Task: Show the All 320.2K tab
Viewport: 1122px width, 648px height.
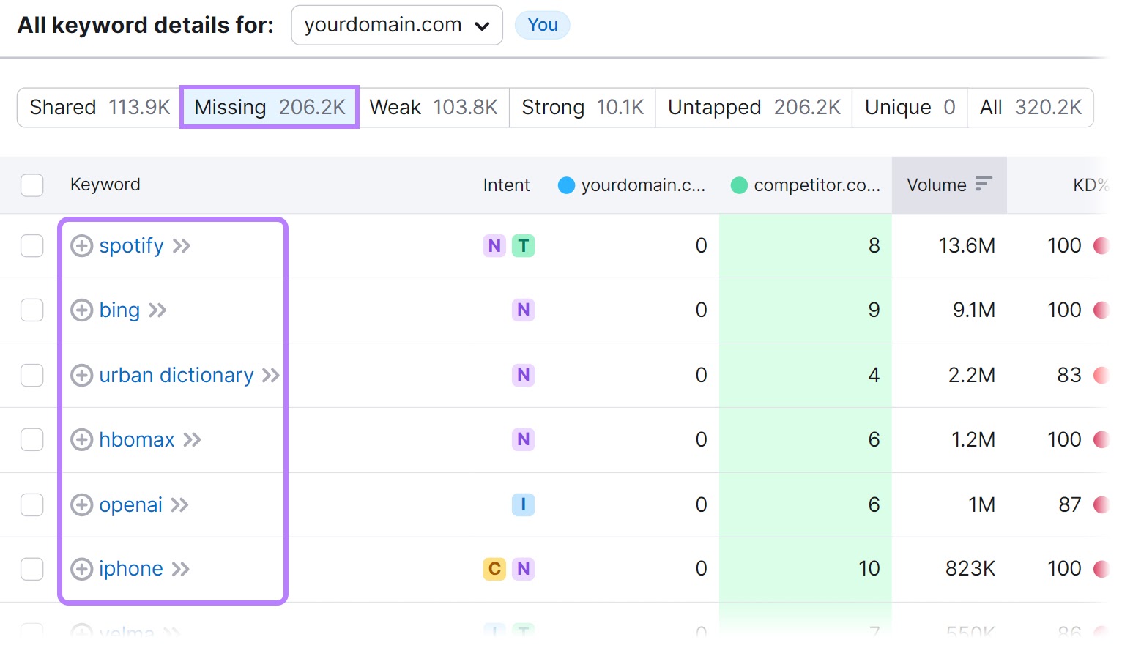Action: click(x=1030, y=108)
